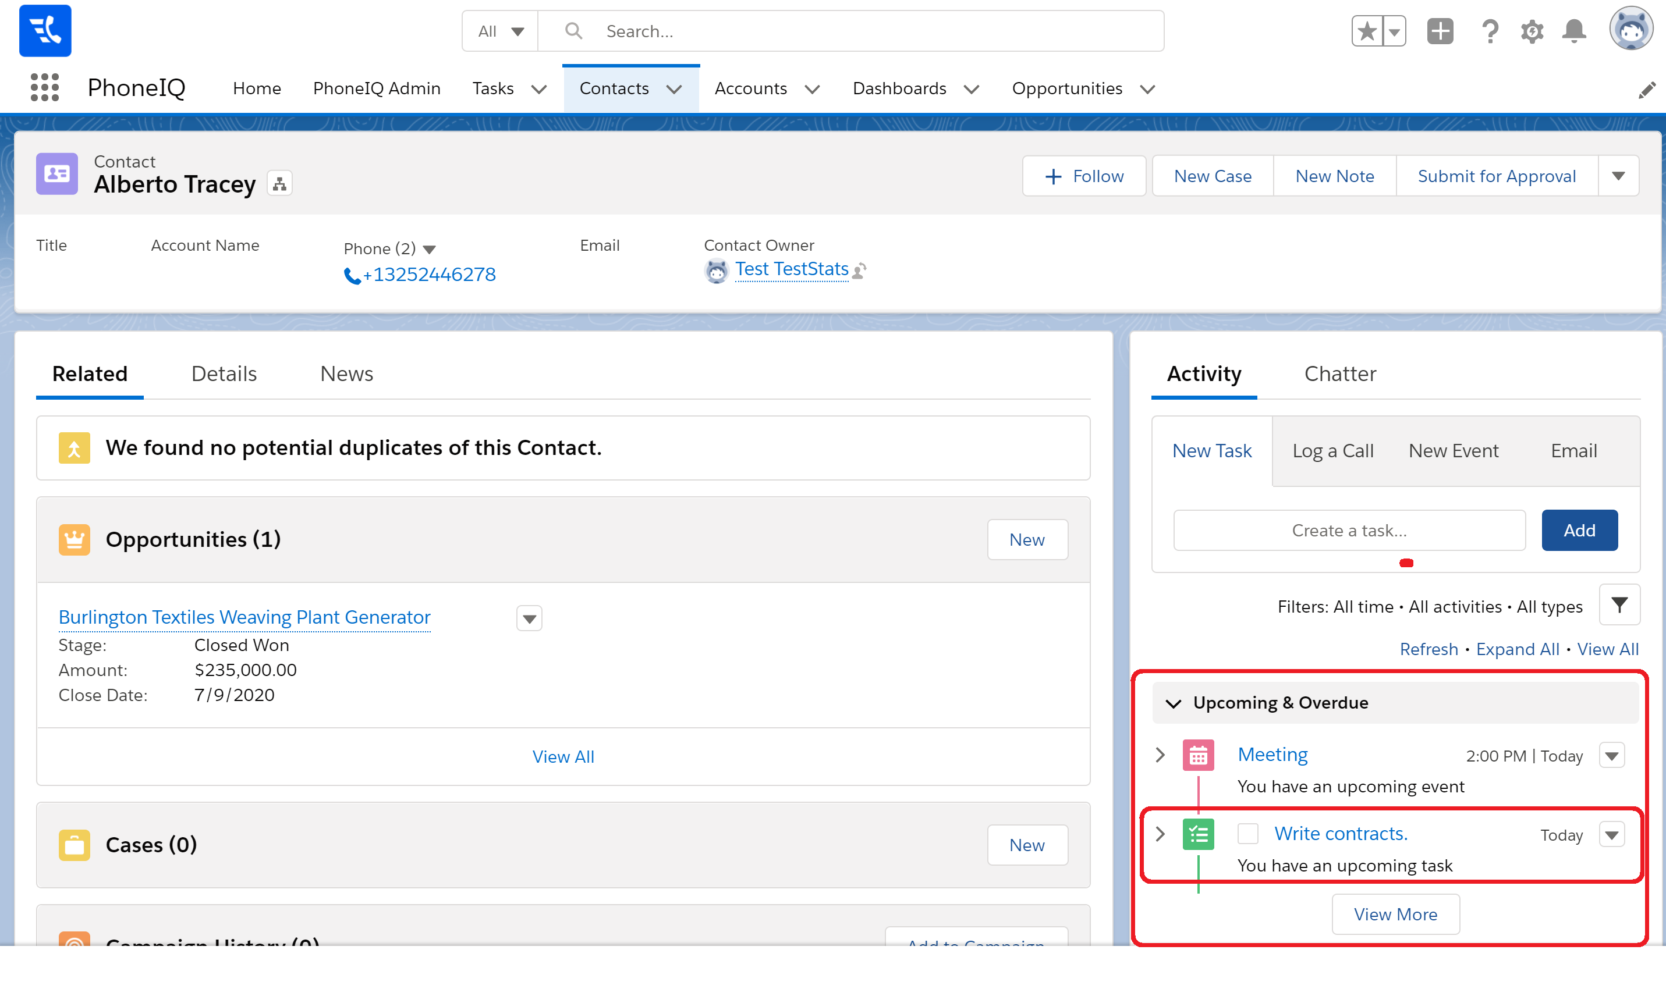Add page to favorites star icon
The image size is (1666, 996).
[x=1367, y=31]
